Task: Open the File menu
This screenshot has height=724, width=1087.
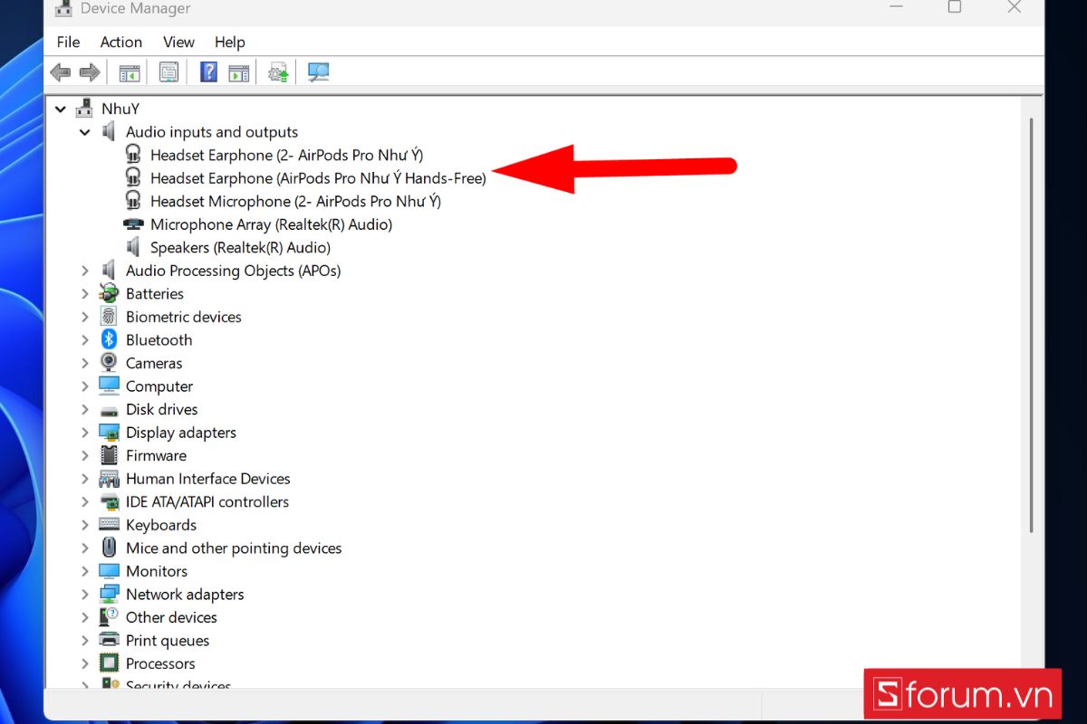Action: (68, 42)
